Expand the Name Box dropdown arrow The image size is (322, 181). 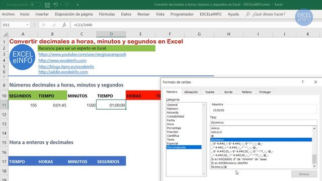point(27,25)
